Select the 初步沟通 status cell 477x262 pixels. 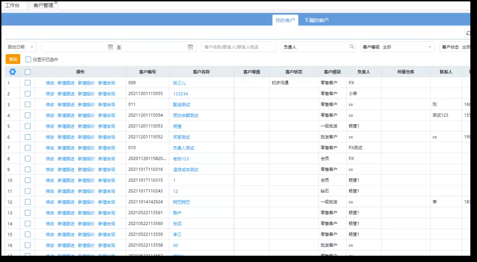pyautogui.click(x=294, y=82)
